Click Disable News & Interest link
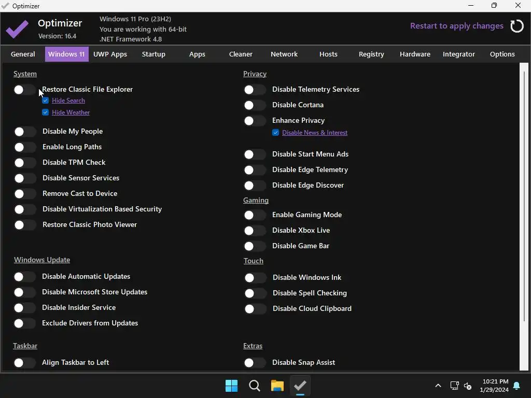 tap(315, 133)
